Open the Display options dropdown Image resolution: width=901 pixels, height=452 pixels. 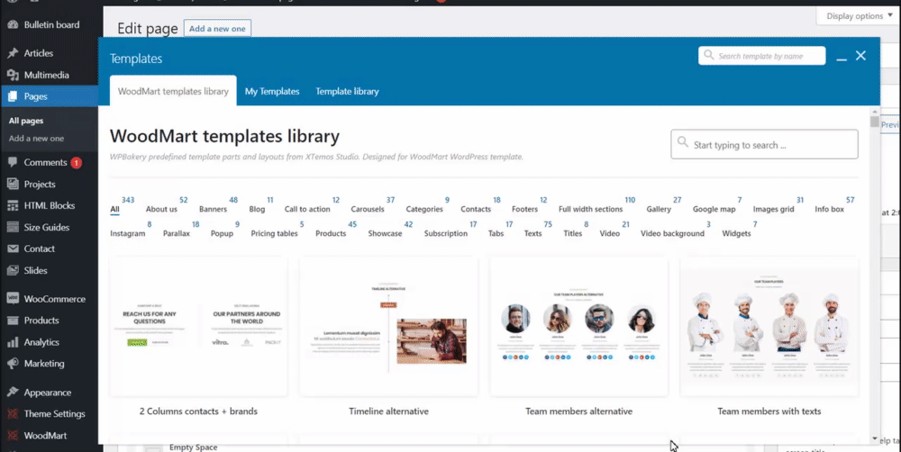pos(859,16)
